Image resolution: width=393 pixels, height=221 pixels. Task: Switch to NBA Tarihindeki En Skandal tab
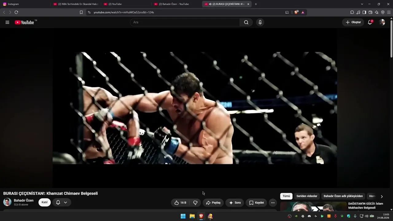point(76,4)
